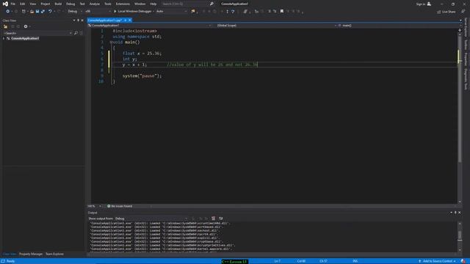Open the View menu

[x=32, y=4]
